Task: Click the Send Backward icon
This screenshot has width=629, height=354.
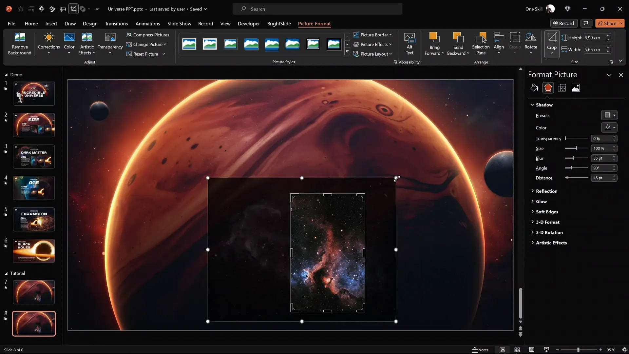Action: (x=458, y=38)
